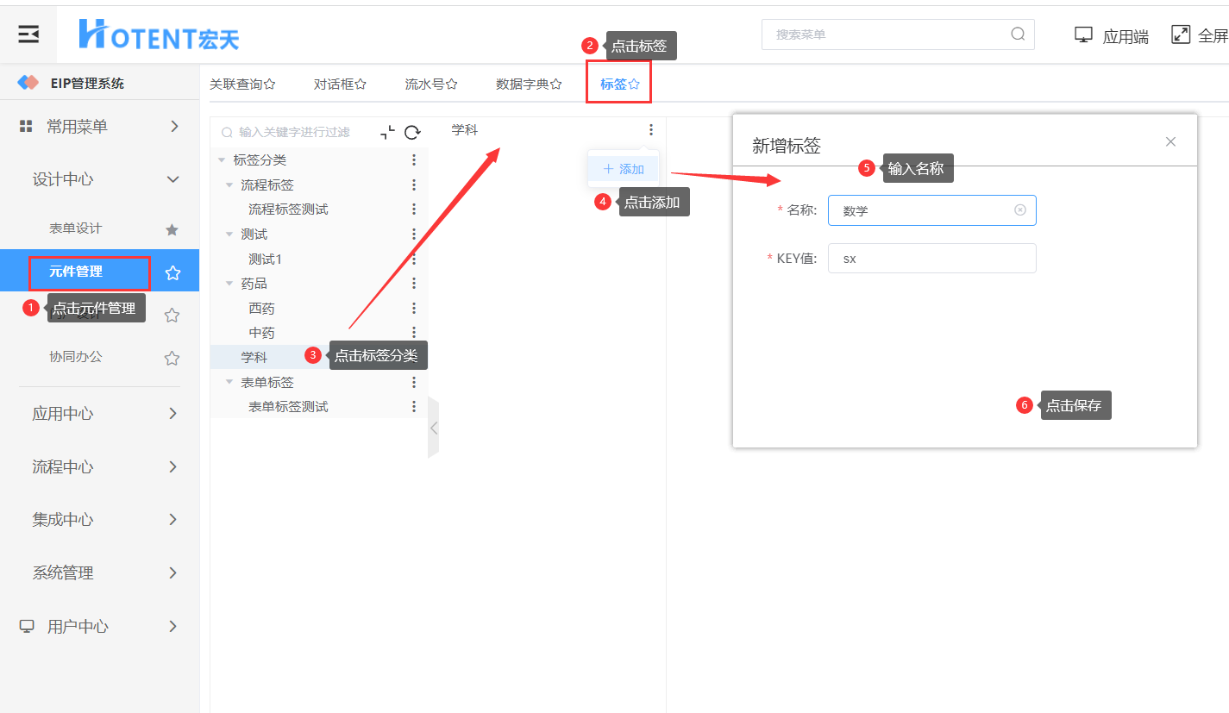Switch to the 数据字典 tab
The height and width of the screenshot is (713, 1229).
point(529,84)
